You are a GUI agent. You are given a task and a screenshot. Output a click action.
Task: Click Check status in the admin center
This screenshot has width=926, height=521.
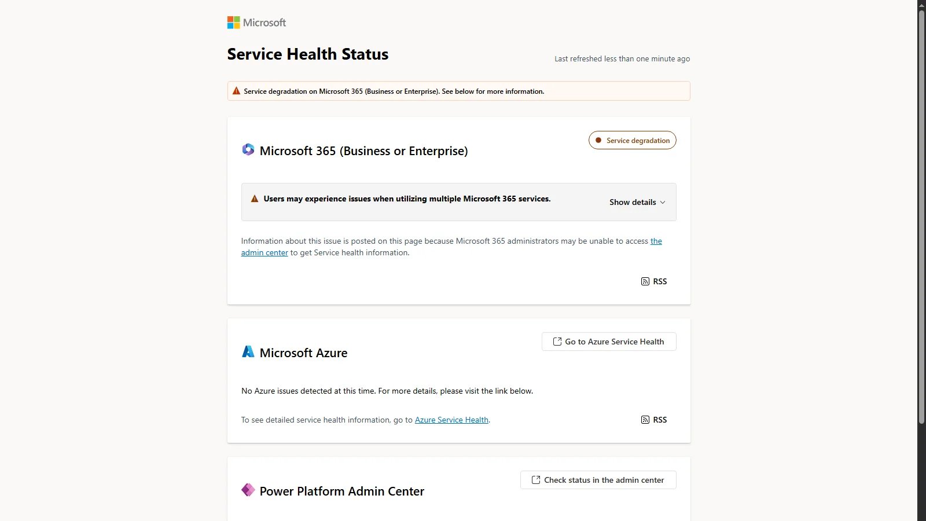[598, 480]
